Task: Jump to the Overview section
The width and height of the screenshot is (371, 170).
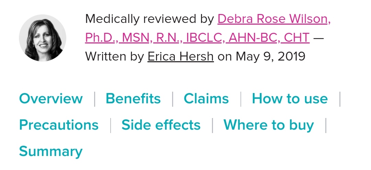Action: pyautogui.click(x=51, y=99)
